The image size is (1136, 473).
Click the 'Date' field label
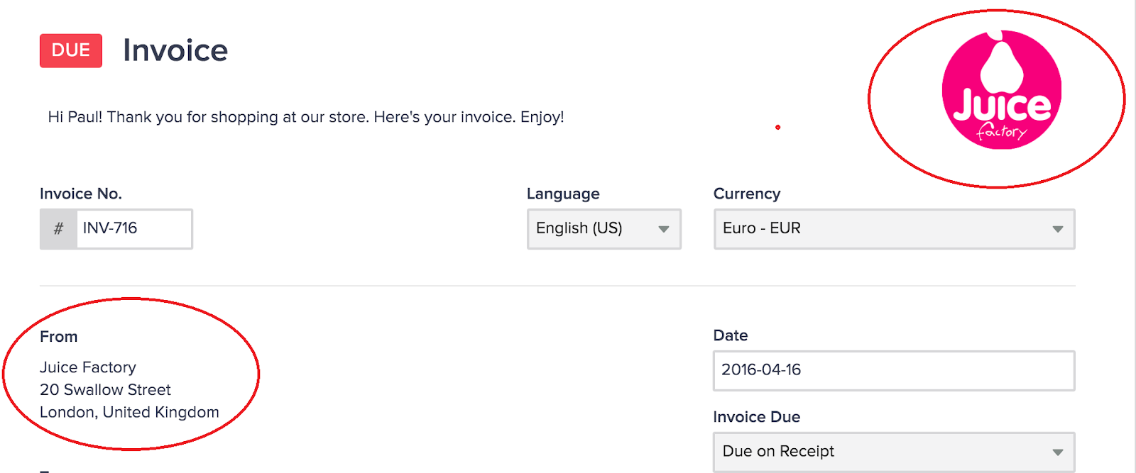click(731, 335)
